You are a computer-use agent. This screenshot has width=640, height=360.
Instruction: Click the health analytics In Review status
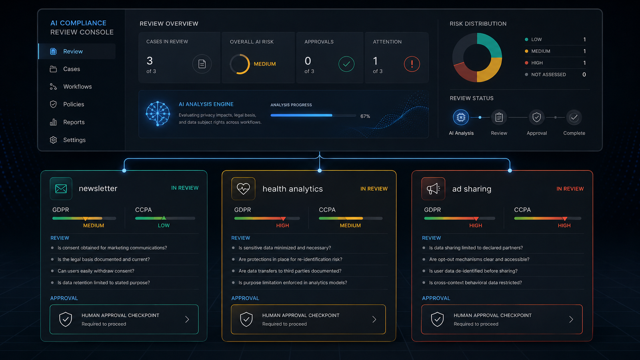(374, 189)
